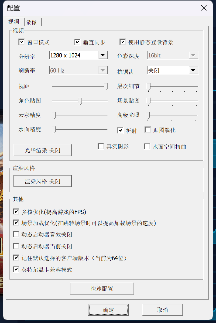
Task: Switch to the 录像 tab
Action: (x=32, y=22)
